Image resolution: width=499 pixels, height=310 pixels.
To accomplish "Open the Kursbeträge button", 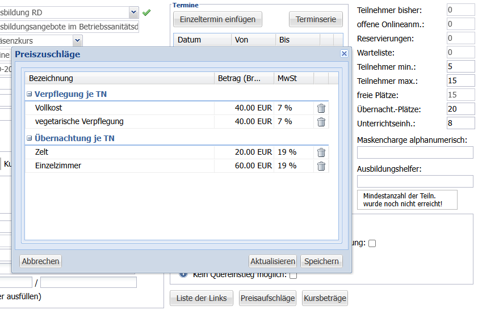I will coord(325,298).
